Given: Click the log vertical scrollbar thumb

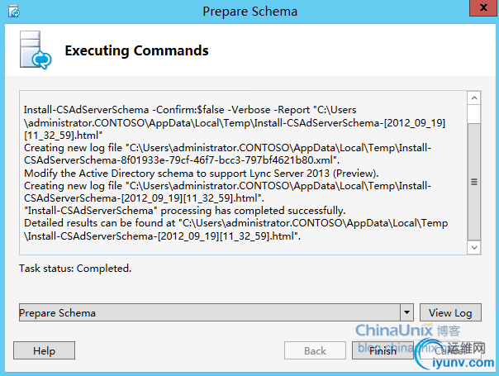Looking at the screenshot, I should 474,182.
